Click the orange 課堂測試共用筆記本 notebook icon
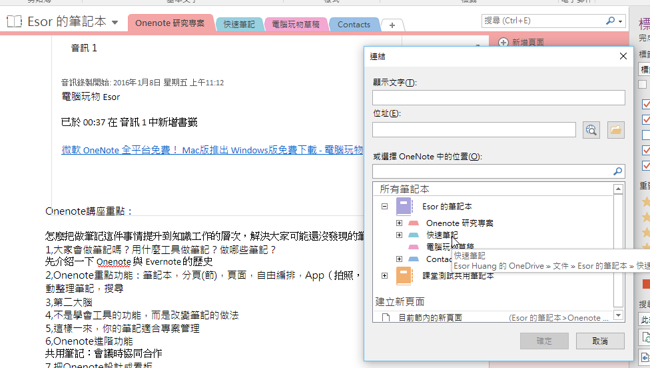The height and width of the screenshot is (368, 650). (404, 275)
